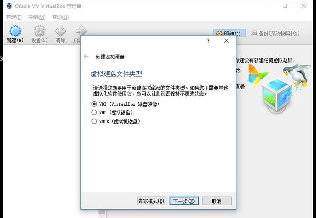The width and height of the screenshot is (316, 218).
Task: Close the 创建虚拟硬盘 dialog
Action: 226,41
